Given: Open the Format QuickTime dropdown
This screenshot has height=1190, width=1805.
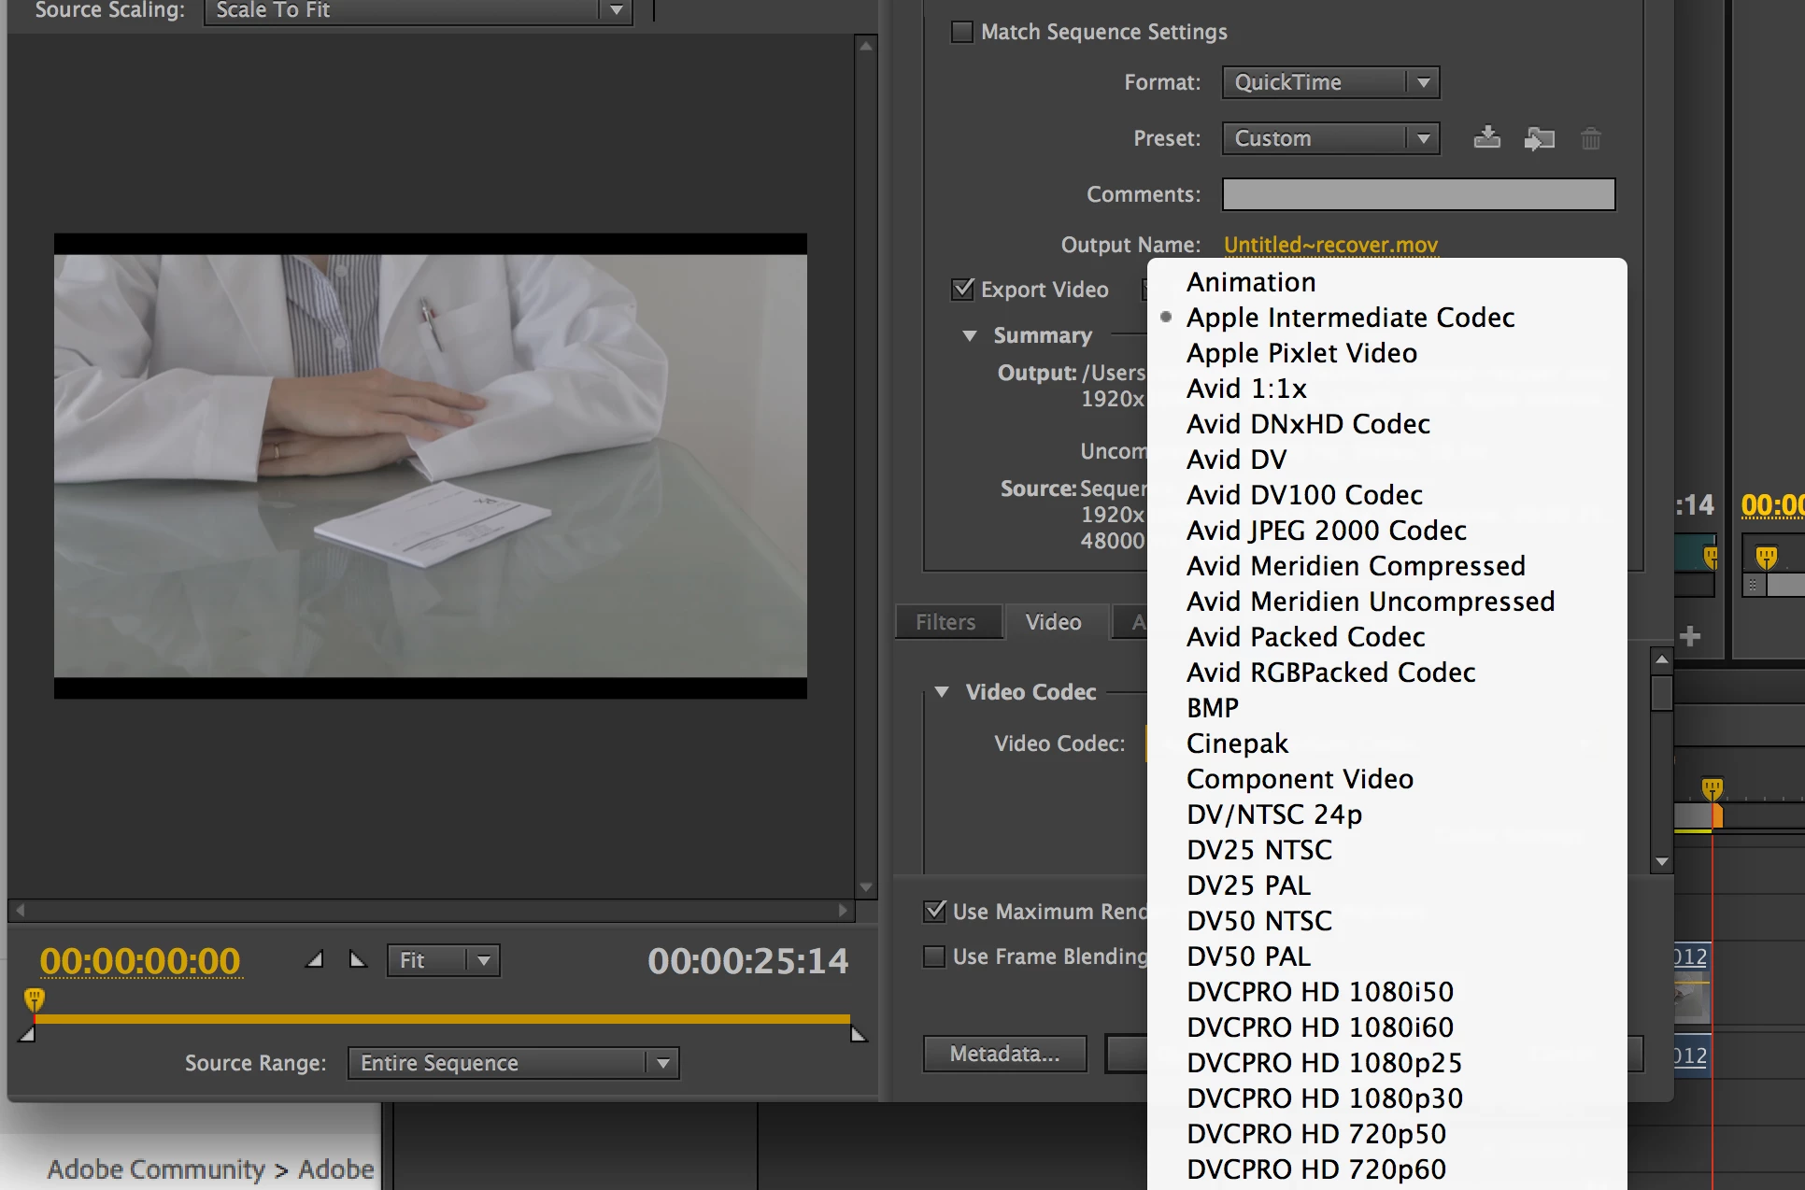Looking at the screenshot, I should point(1330,82).
